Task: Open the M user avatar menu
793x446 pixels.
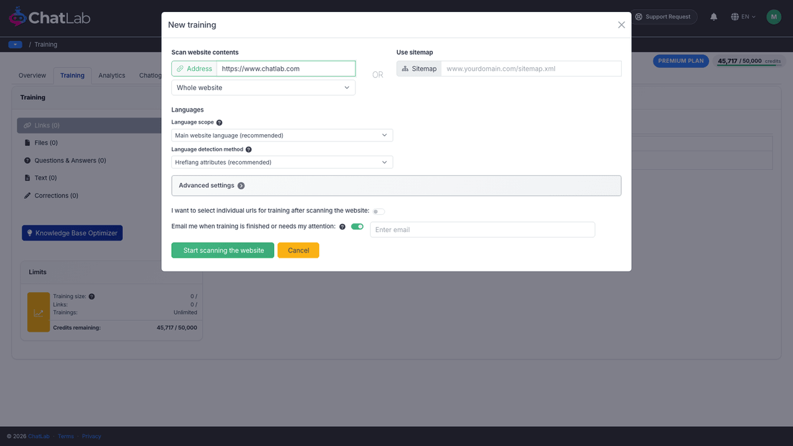Action: pyautogui.click(x=774, y=17)
